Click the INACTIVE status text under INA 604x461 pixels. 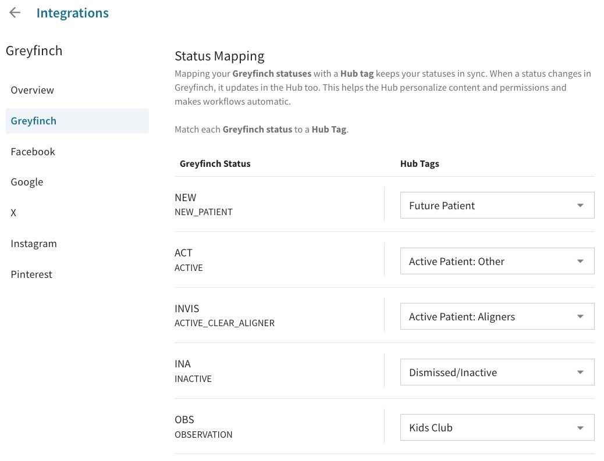[193, 379]
